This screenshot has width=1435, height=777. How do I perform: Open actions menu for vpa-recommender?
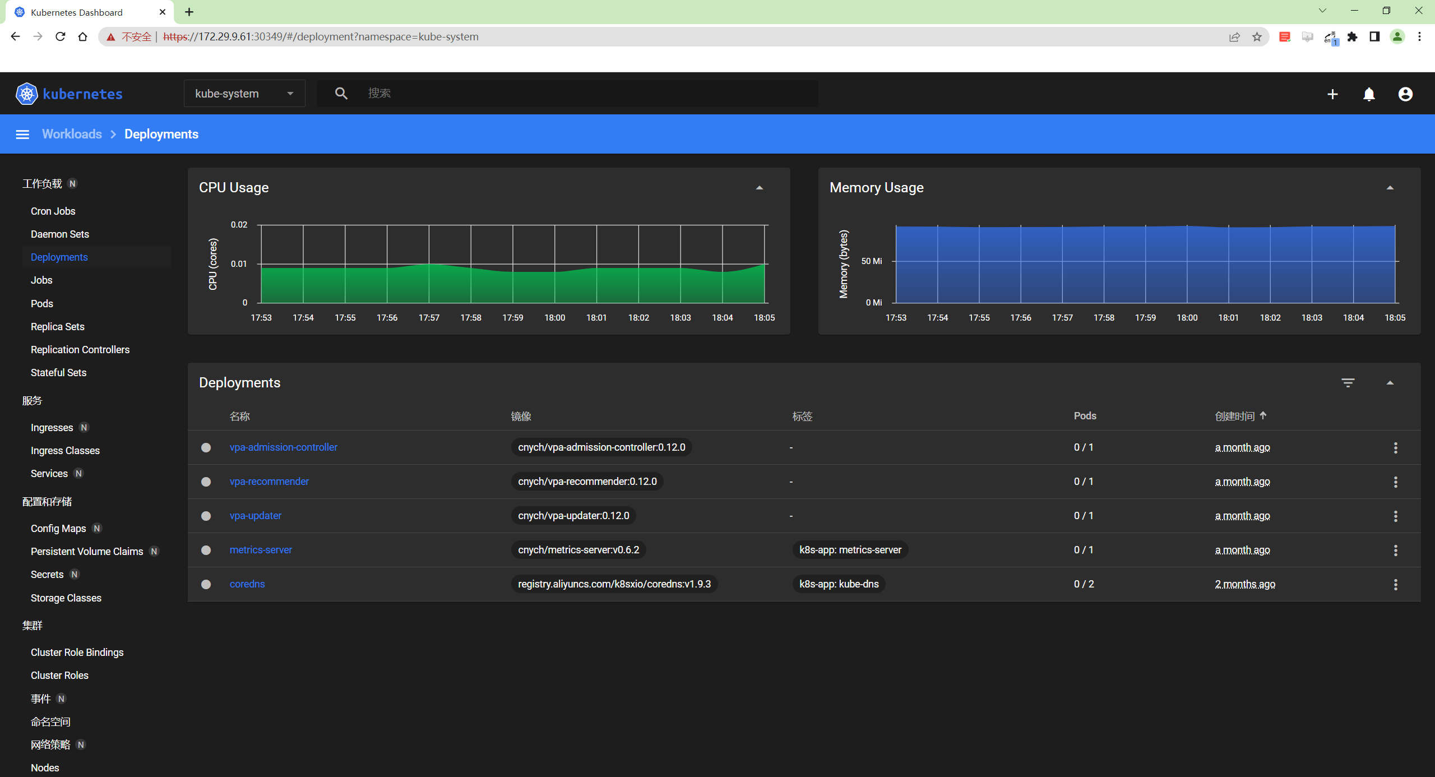coord(1395,482)
